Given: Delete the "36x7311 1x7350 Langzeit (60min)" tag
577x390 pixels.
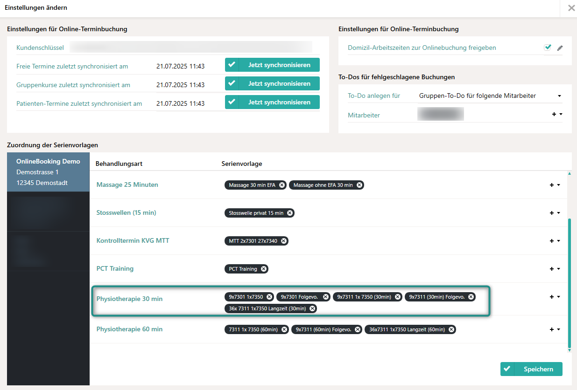Looking at the screenshot, I should coord(451,329).
